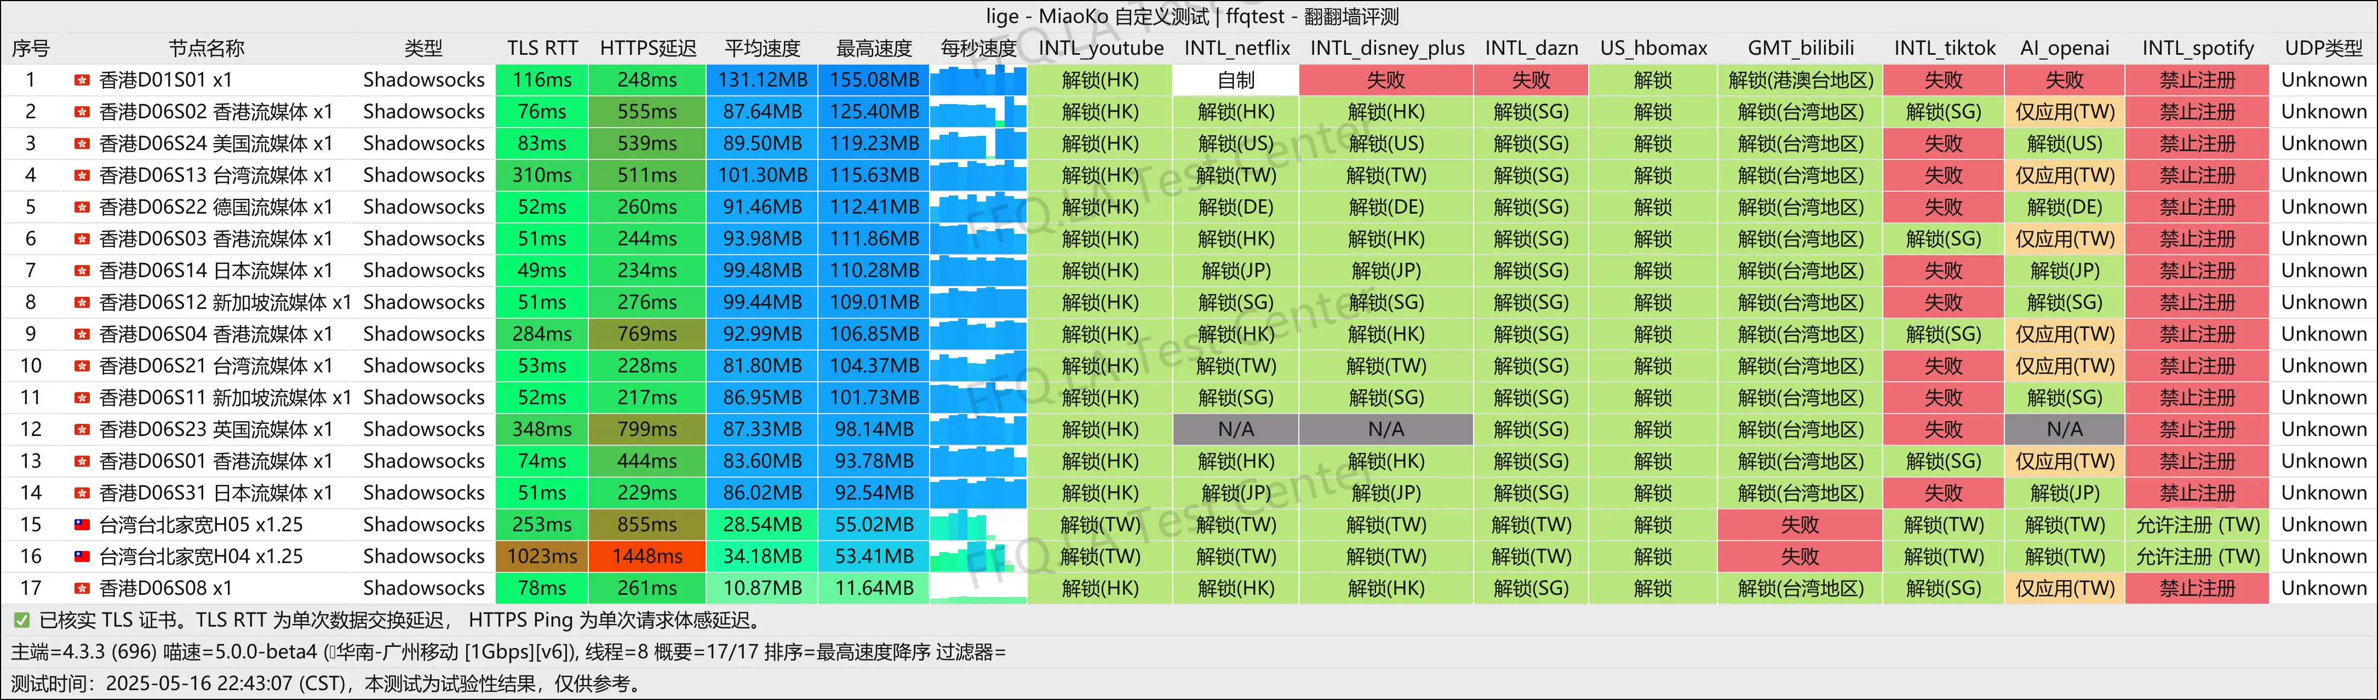This screenshot has width=2378, height=700.
Task: Click the flag icon beside 香港D06S13 台湾流媒体
Action: tap(82, 175)
